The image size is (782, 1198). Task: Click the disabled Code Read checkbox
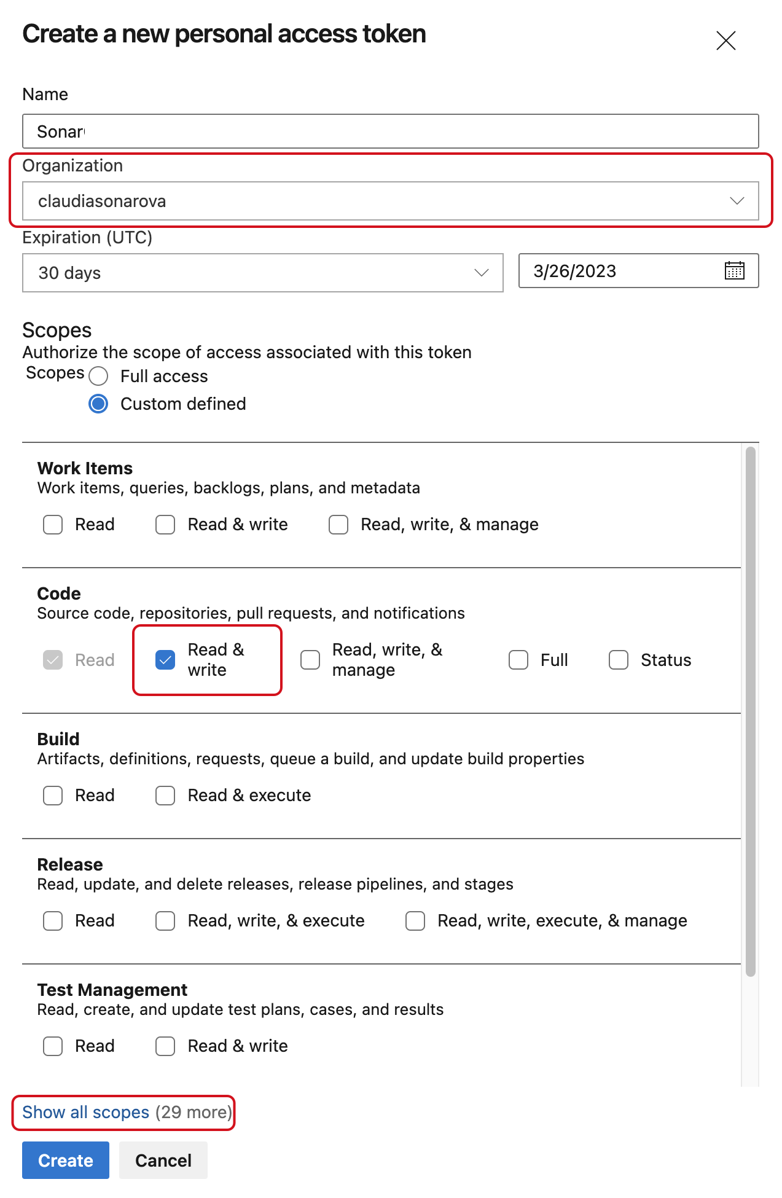coord(53,660)
